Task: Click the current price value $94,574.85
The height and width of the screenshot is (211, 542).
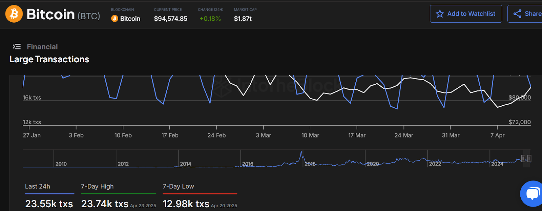Action: pyautogui.click(x=170, y=19)
